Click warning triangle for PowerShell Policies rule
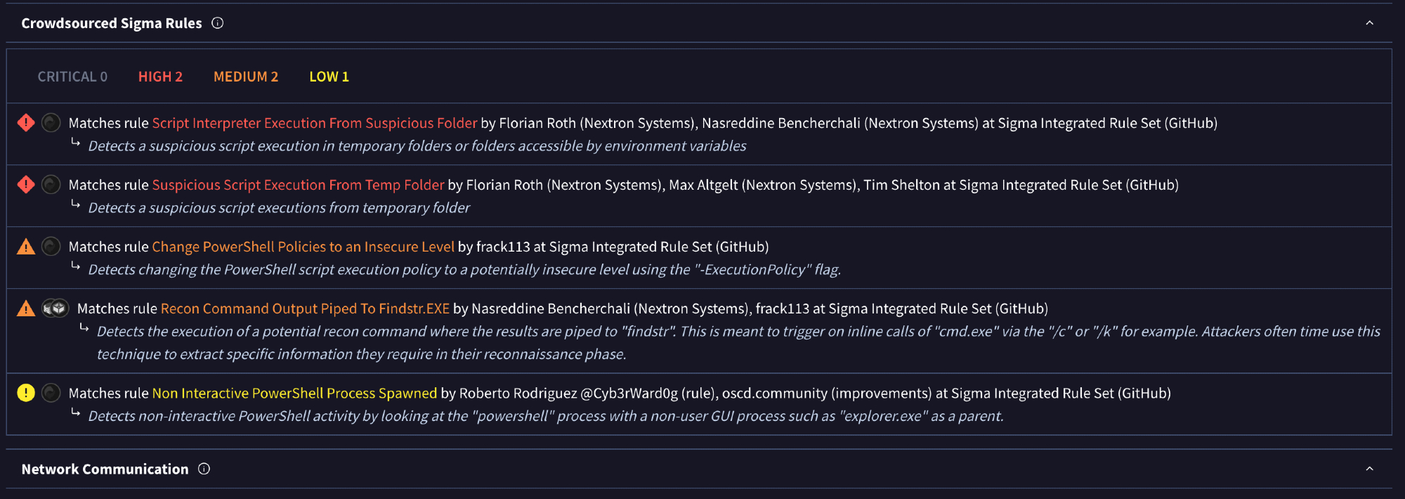Image resolution: width=1405 pixels, height=499 pixels. pos(26,247)
